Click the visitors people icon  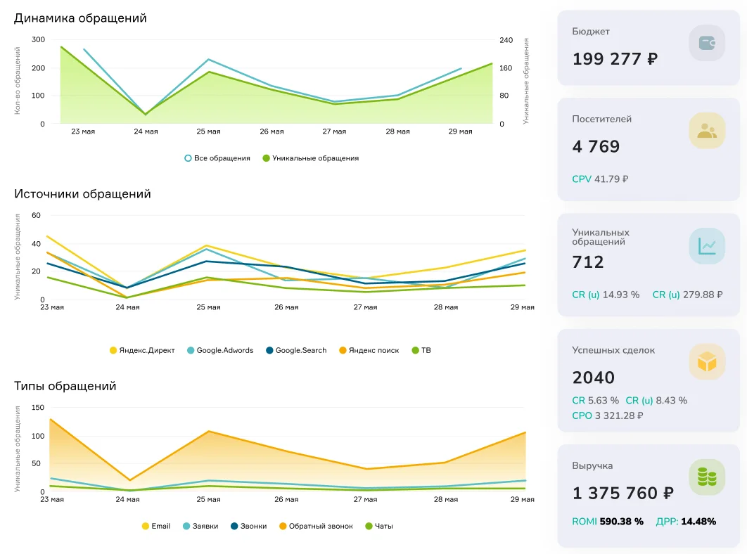[x=707, y=131]
